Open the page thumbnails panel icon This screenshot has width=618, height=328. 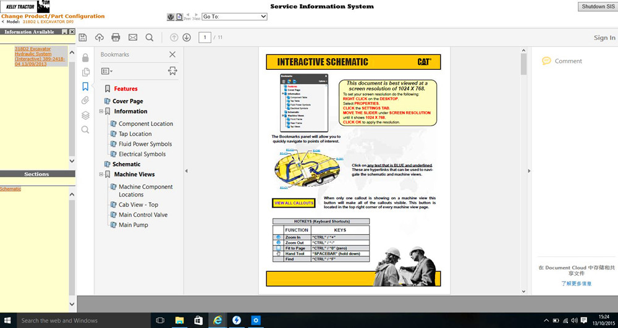point(85,72)
